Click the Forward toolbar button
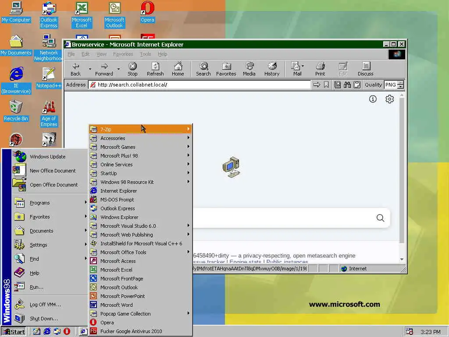The height and width of the screenshot is (337, 449). point(104,69)
